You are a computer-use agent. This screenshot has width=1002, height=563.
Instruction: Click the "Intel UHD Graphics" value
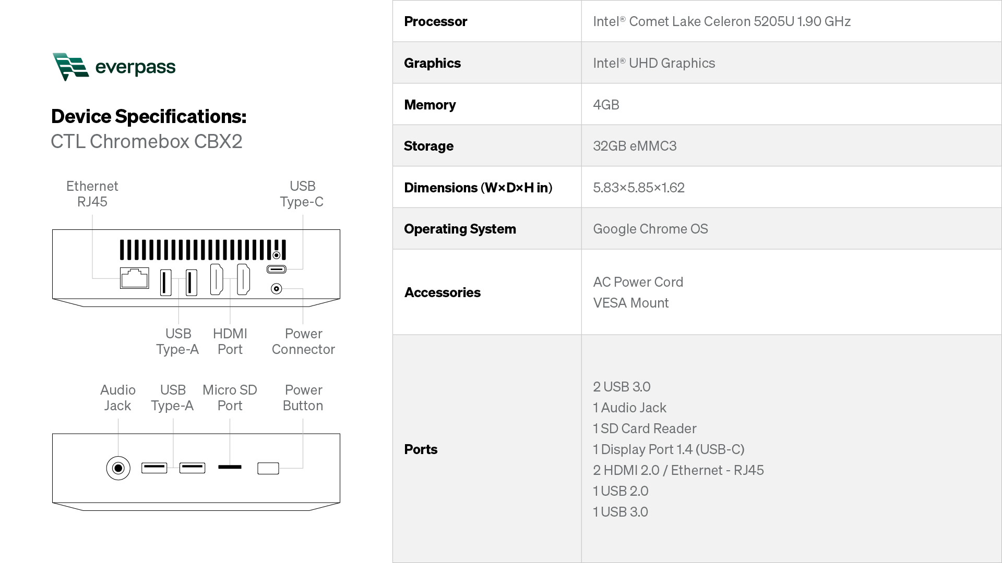click(654, 63)
